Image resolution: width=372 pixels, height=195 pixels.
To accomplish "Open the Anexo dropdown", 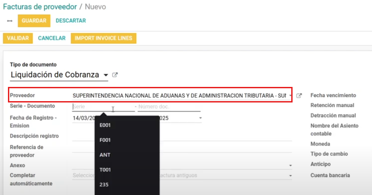I will coord(290,165).
